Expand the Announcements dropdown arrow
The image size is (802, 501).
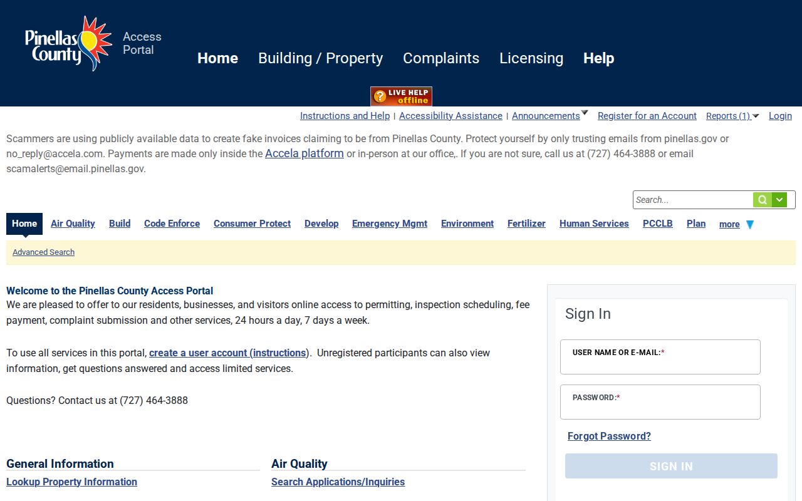(585, 113)
